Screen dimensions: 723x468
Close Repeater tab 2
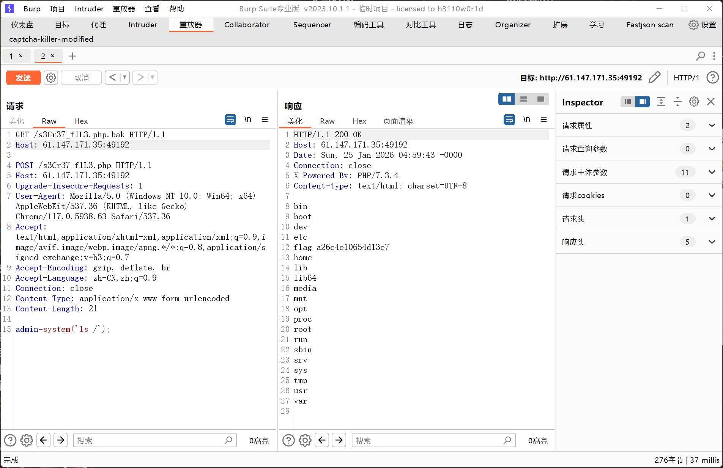click(x=52, y=56)
